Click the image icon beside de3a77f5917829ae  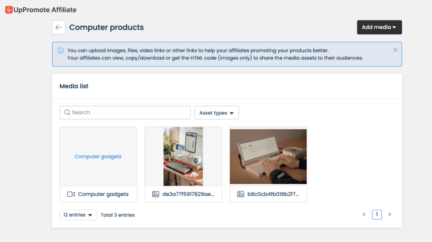[x=156, y=194]
